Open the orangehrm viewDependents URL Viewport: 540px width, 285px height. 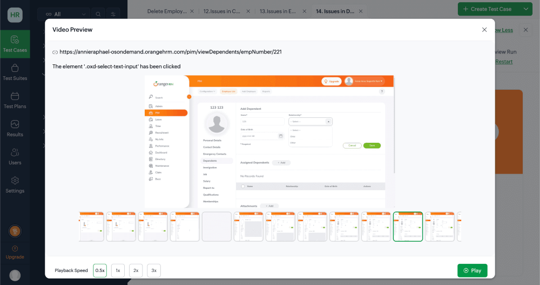(171, 52)
